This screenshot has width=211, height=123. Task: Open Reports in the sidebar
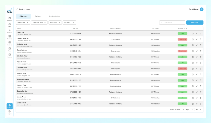10,55
